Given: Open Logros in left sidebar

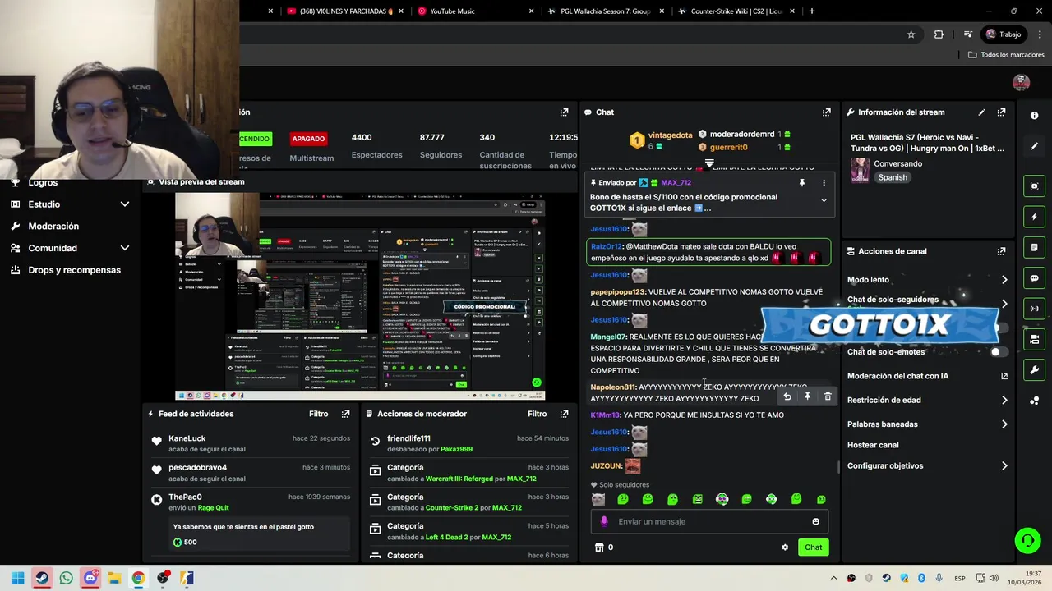Looking at the screenshot, I should pos(43,183).
